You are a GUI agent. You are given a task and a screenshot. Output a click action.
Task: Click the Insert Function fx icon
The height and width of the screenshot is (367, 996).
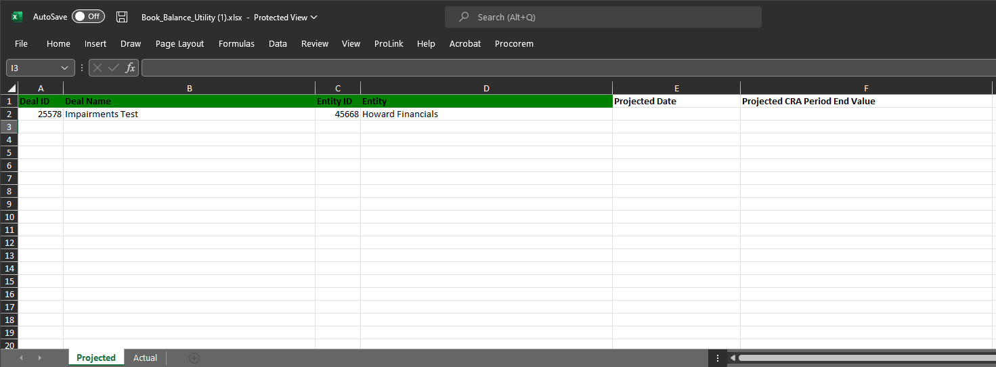[130, 68]
